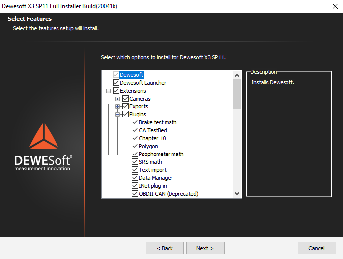Screen dimensions: 343x259
Task: Uncheck Data Manager checkbox
Action: [x=135, y=178]
